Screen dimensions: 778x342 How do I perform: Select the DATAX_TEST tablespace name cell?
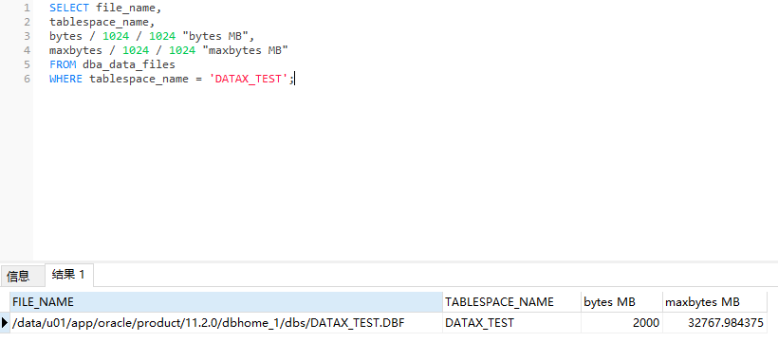click(511, 323)
